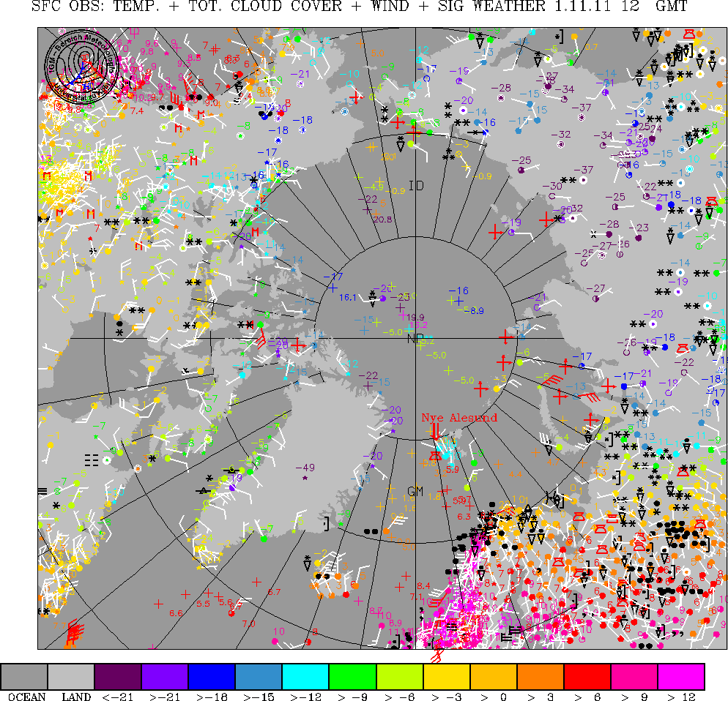
Task: Click the '6.6' red sea observation
Action: pos(176,613)
